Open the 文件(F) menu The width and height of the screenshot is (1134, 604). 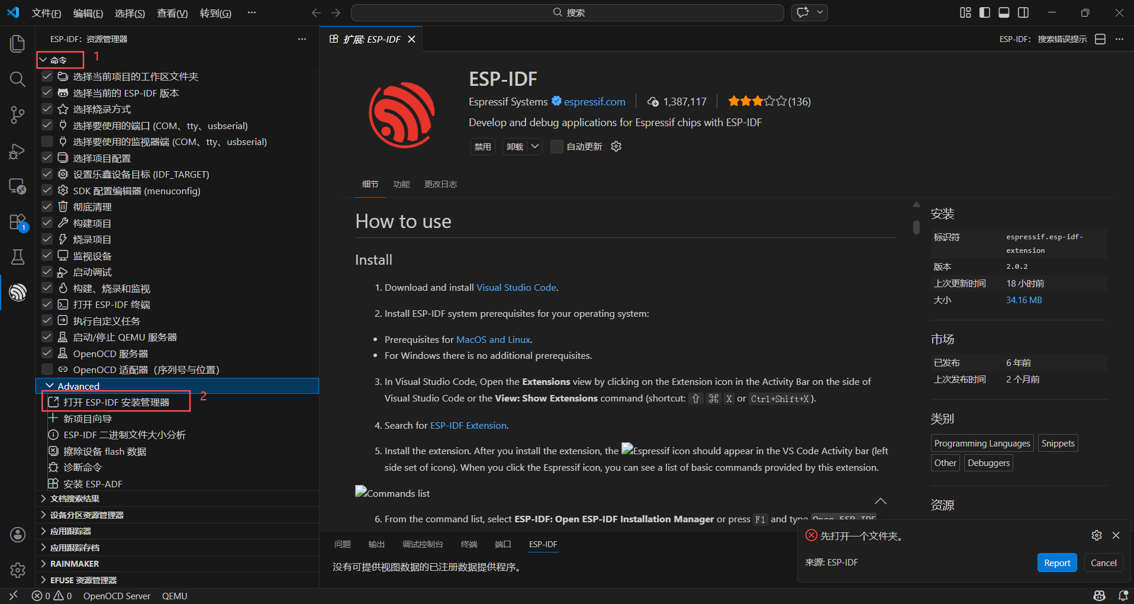tap(46, 13)
